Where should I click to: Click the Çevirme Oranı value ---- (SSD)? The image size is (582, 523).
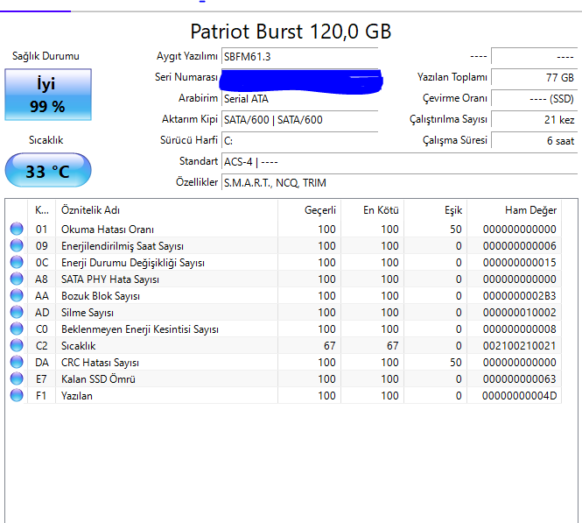tap(534, 99)
